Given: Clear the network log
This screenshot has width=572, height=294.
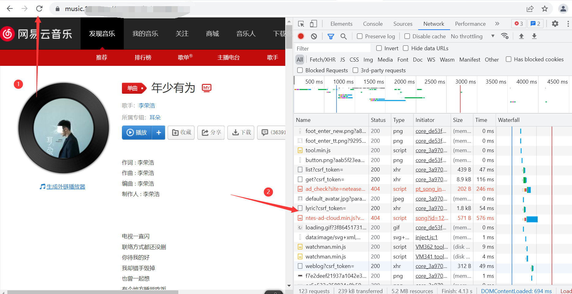Looking at the screenshot, I should (x=314, y=36).
